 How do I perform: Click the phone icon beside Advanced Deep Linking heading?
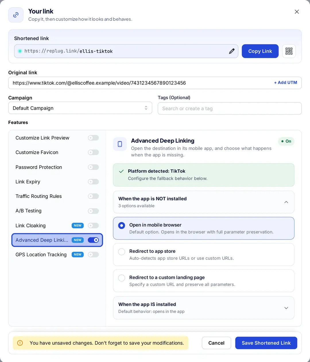point(120,144)
